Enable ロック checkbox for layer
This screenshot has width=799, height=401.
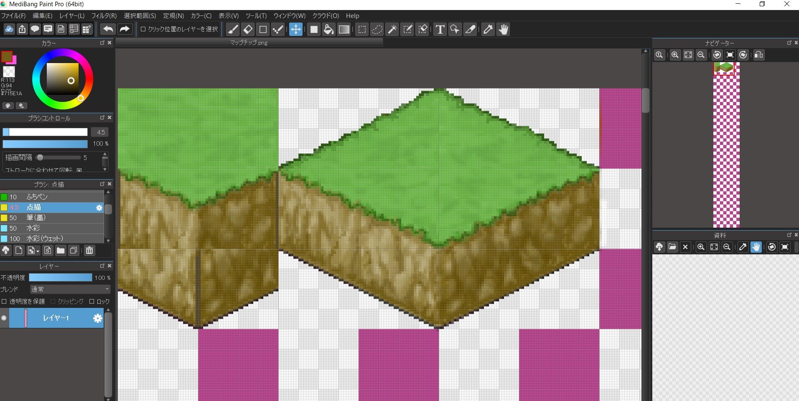(92, 302)
